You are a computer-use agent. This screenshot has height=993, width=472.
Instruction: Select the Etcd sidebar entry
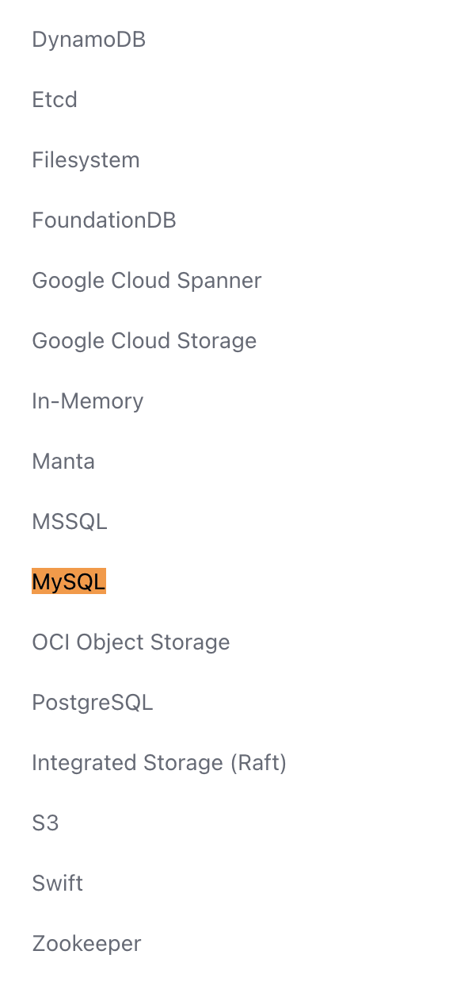coord(55,100)
